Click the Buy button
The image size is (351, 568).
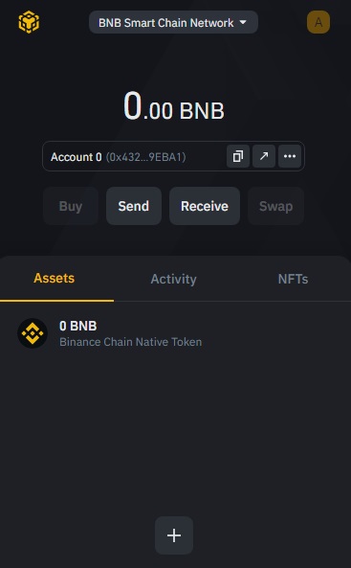tap(71, 206)
